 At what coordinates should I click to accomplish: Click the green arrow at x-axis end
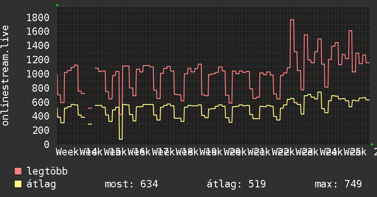(372, 144)
